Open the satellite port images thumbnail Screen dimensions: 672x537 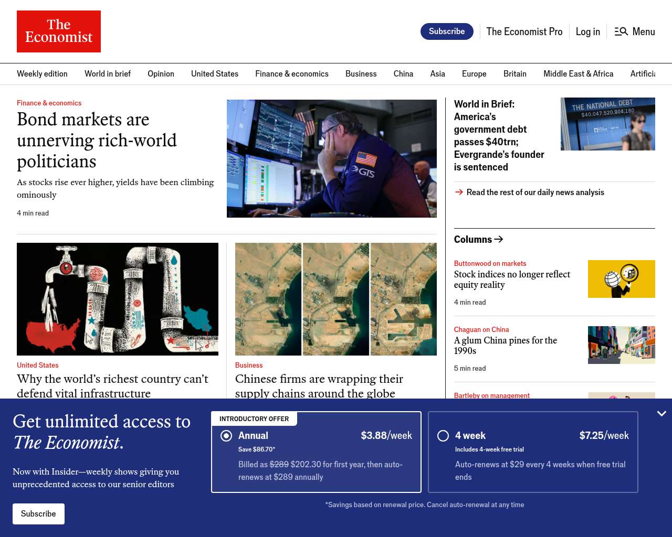point(336,299)
